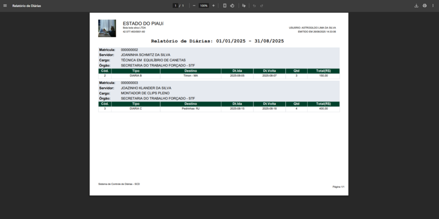This screenshot has width=439, height=219.
Task: Click 'DIARIA B' table cell
Action: point(136,76)
